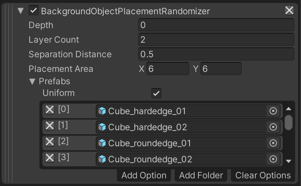Remove prefab entry [2] via X icon

(x=49, y=142)
